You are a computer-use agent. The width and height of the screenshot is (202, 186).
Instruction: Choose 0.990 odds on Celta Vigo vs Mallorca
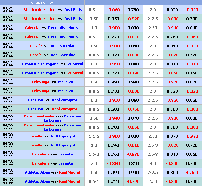(113, 82)
